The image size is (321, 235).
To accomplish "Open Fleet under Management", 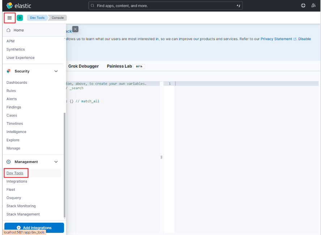I will pos(10,189).
